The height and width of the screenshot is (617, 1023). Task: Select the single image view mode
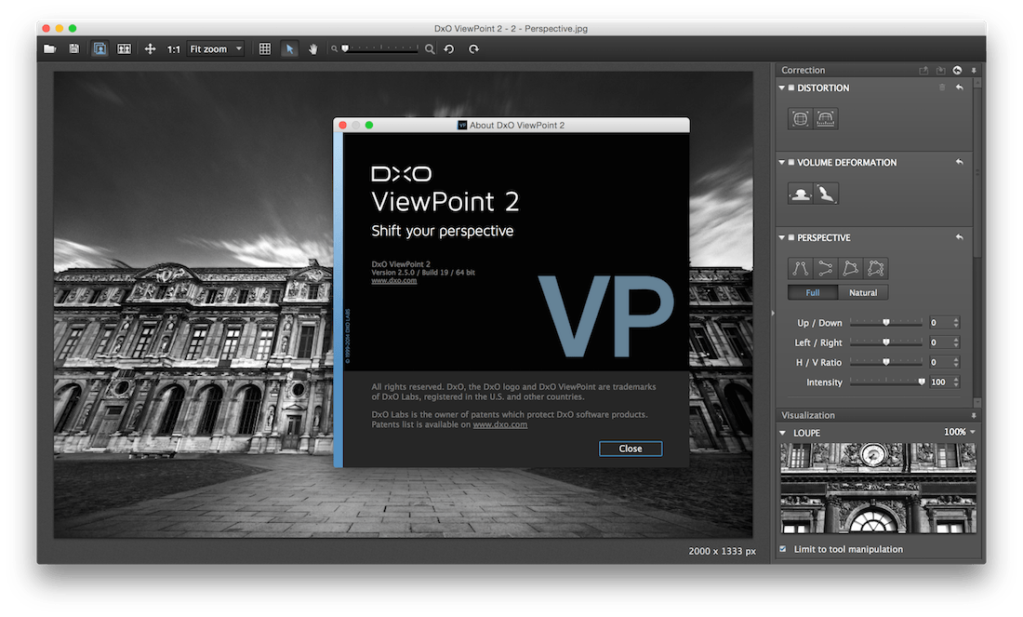click(100, 49)
